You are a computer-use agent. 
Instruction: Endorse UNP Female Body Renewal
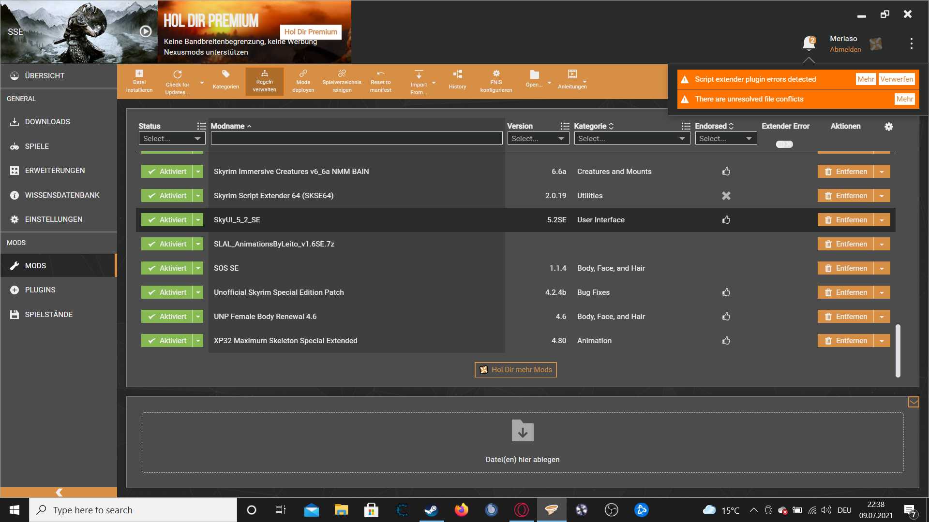(726, 317)
